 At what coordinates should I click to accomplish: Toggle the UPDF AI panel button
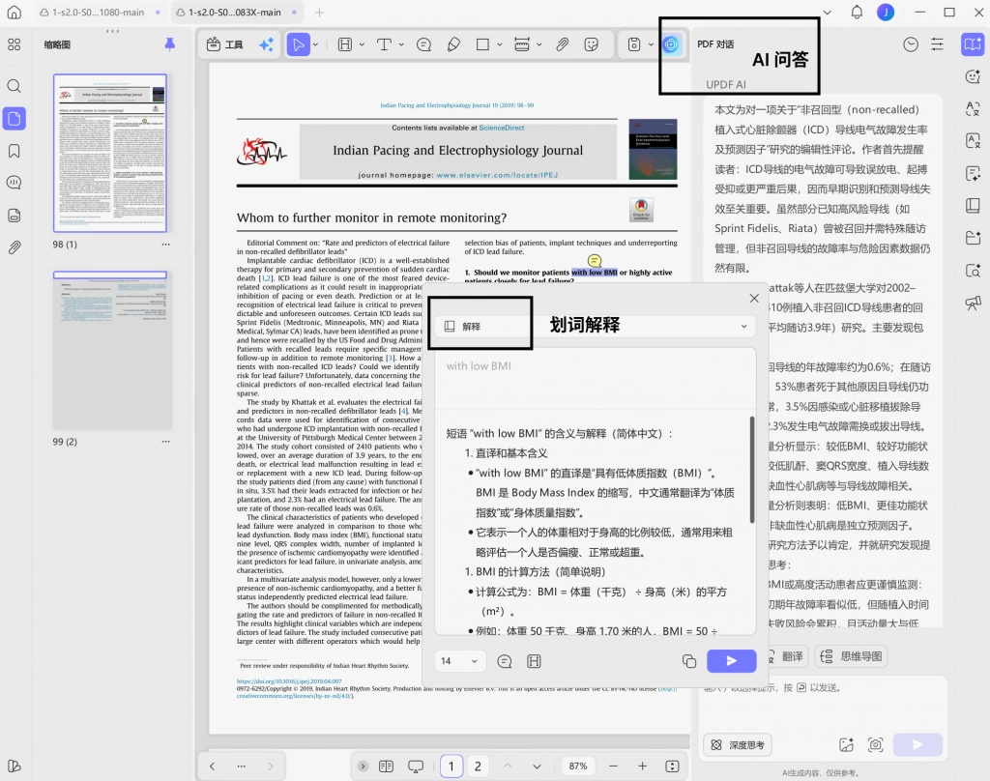671,44
